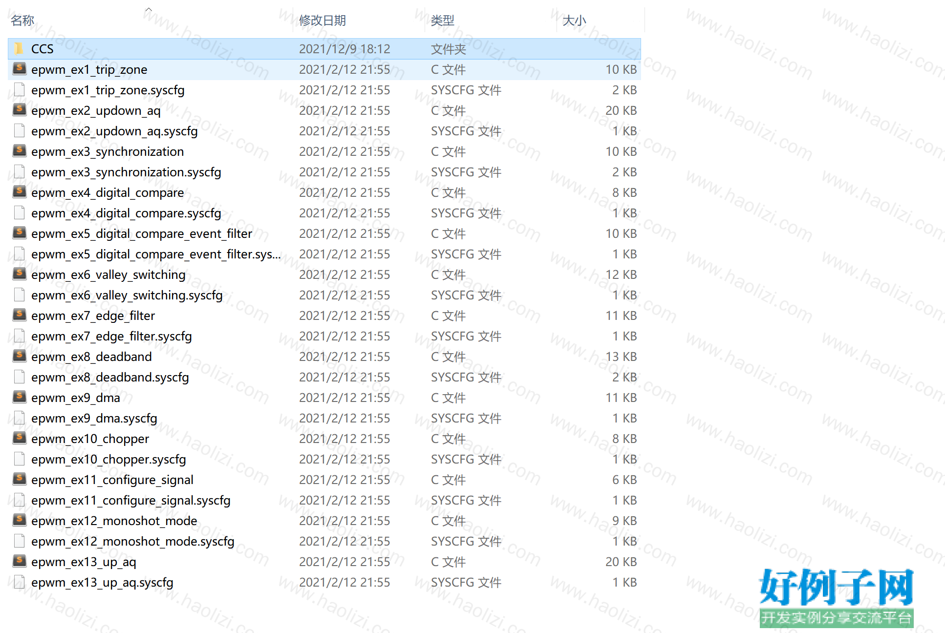Select file name epwm_ex2_updown_aq.syscfg

114,131
